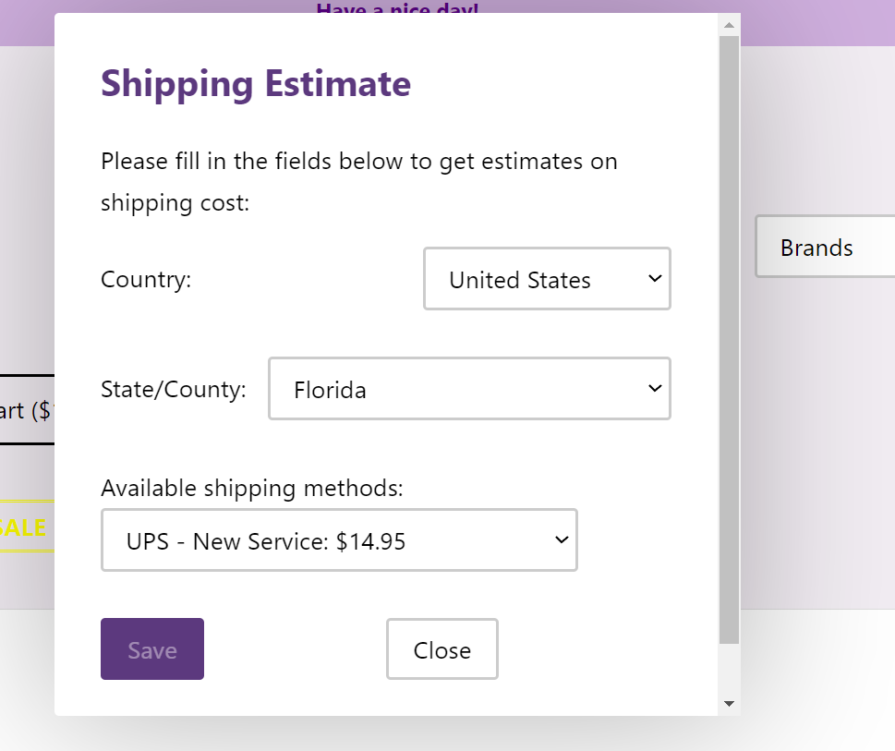Click the "Shipping Estimate" heading

256,84
